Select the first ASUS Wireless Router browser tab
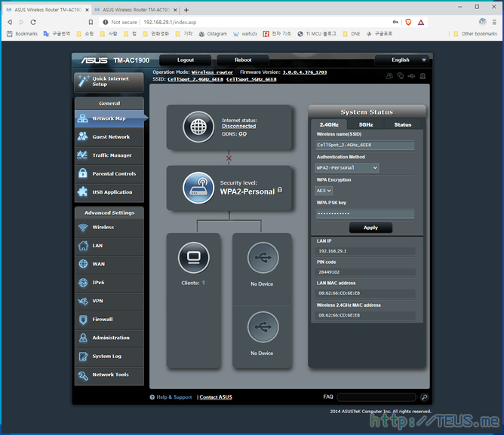The image size is (504, 435). 48,10
